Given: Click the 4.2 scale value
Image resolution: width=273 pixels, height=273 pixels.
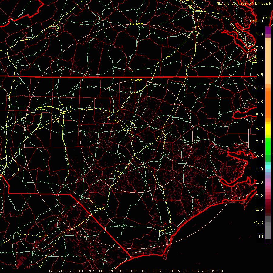Looking at the screenshot, I should tap(259, 129).
